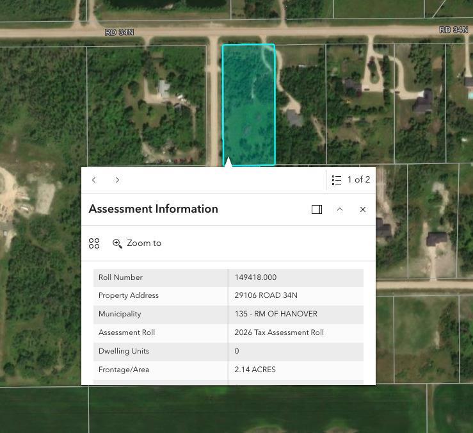The width and height of the screenshot is (473, 433).
Task: Click the gray-roofed house east of highlighted parcel
Action: click(x=294, y=118)
